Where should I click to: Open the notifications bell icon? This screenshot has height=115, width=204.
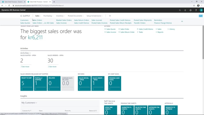pyautogui.click(x=185, y=10)
